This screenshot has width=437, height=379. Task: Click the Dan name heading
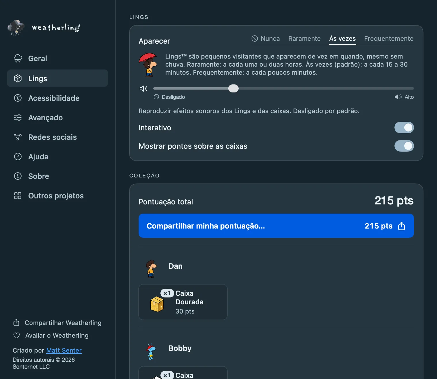(x=175, y=266)
